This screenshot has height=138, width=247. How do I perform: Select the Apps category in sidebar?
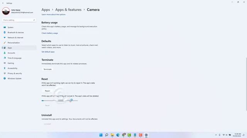coord(19,48)
